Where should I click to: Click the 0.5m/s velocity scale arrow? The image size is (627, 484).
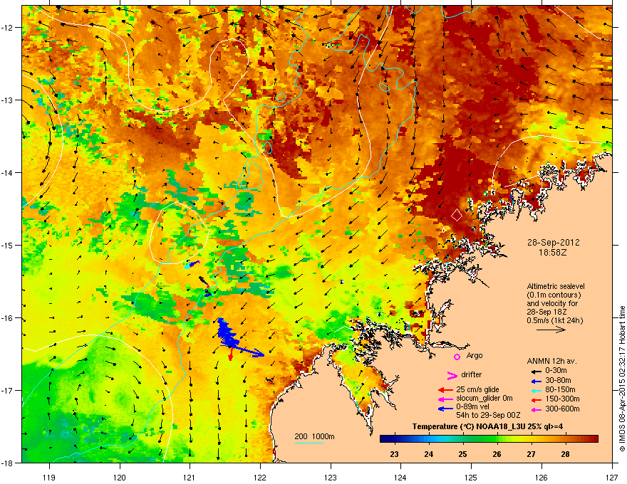coord(551,330)
